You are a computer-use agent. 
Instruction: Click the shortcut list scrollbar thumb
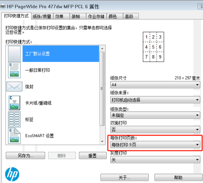102,89
